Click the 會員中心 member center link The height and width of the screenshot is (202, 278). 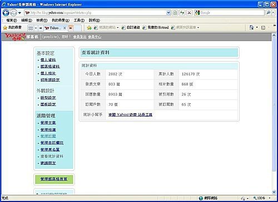[95, 37]
